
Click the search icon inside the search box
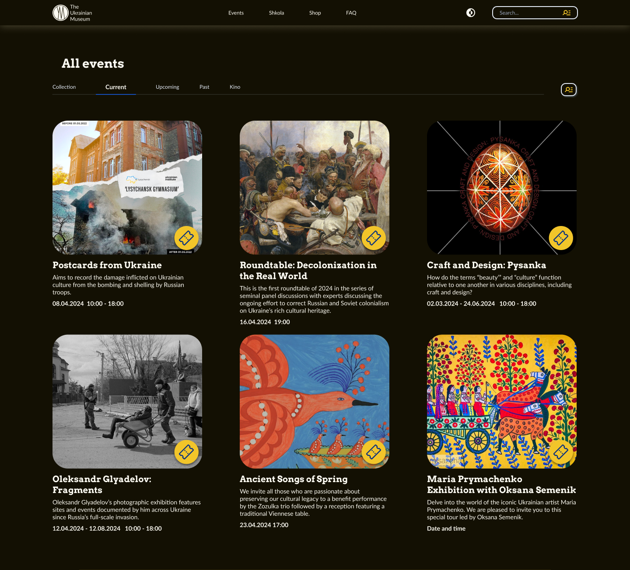click(567, 13)
